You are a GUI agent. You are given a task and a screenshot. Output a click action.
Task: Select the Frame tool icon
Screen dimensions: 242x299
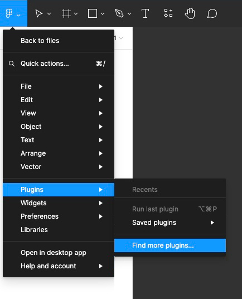point(66,13)
